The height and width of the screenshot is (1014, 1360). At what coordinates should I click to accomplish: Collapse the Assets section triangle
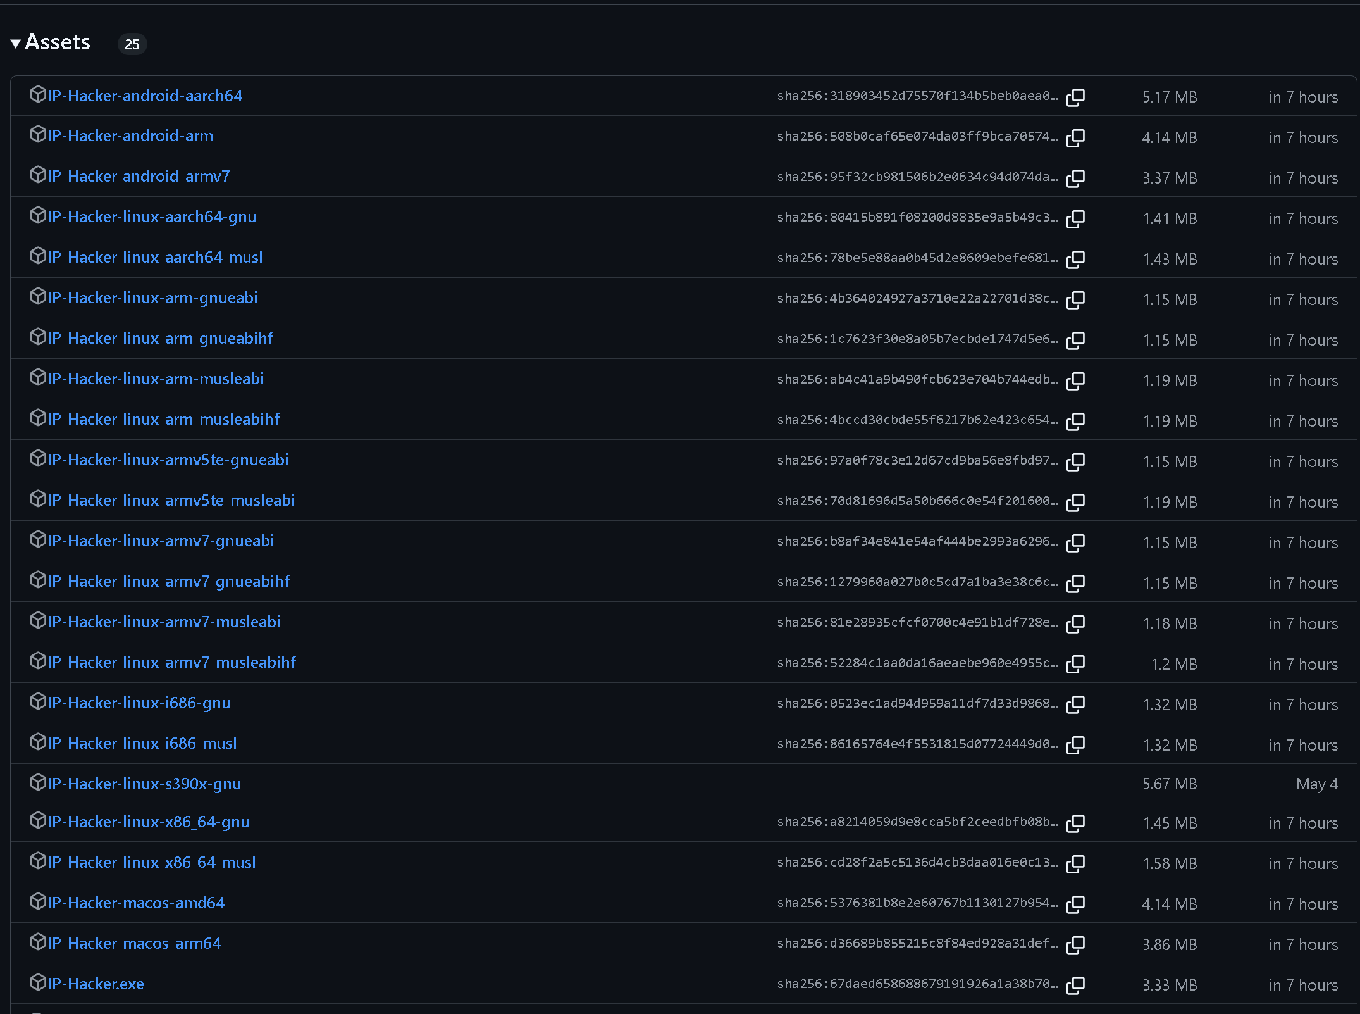(x=16, y=44)
